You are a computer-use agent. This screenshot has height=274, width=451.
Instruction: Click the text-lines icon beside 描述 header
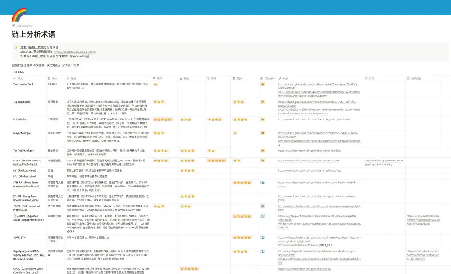68,78
